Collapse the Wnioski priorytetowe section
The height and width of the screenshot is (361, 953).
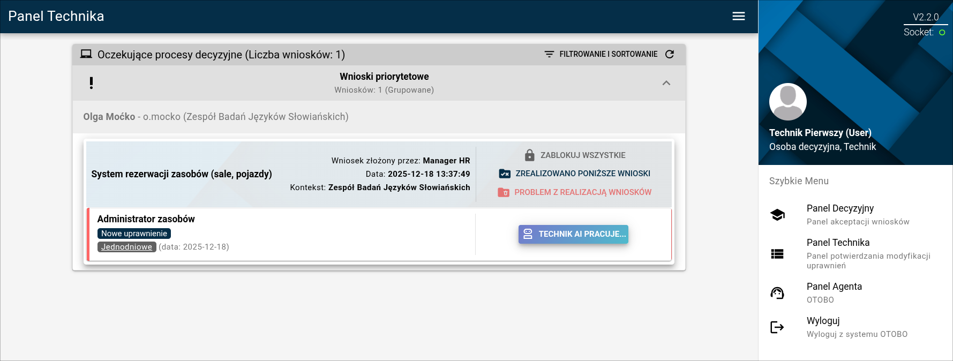coord(666,83)
